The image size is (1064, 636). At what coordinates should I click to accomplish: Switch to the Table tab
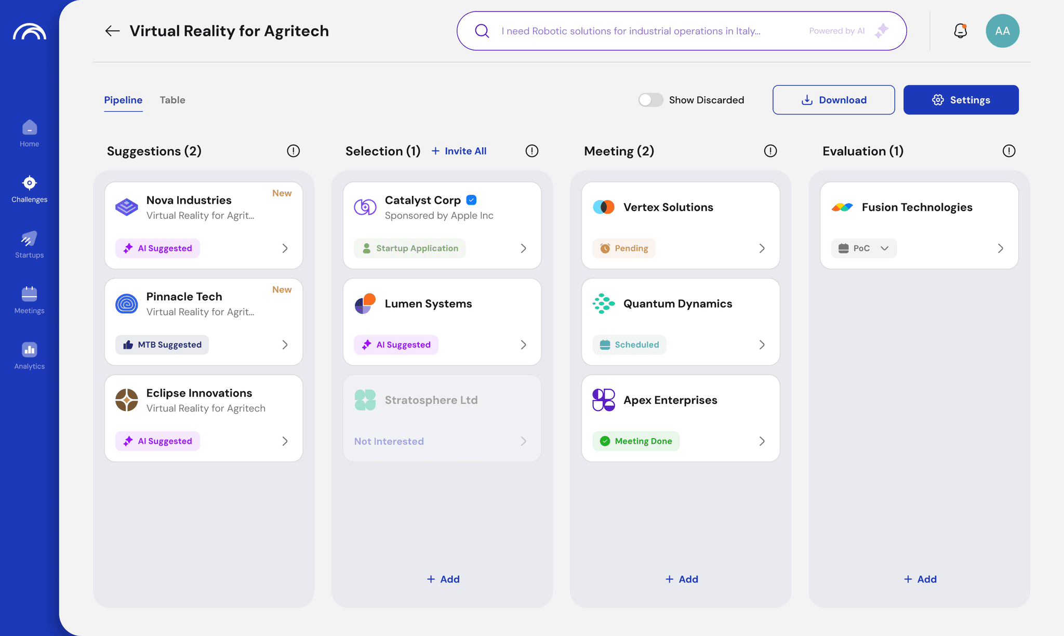click(x=172, y=100)
